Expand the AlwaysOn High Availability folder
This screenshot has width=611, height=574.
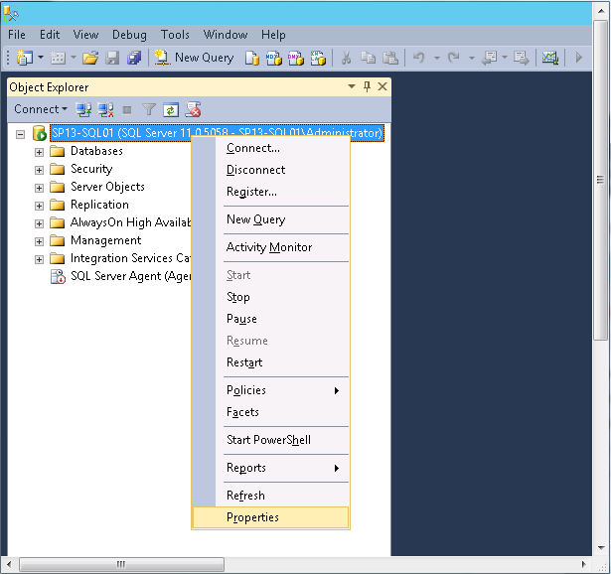39,223
